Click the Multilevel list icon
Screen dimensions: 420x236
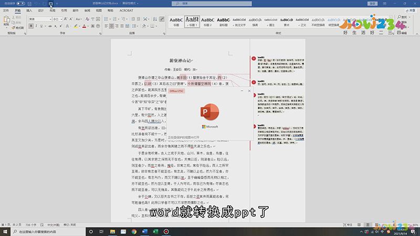point(123,19)
